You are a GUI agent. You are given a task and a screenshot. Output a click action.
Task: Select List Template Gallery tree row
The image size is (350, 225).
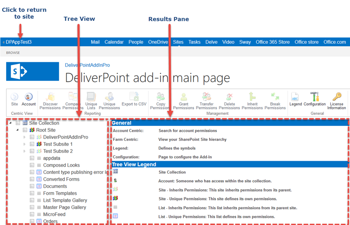pyautogui.click(x=65, y=200)
